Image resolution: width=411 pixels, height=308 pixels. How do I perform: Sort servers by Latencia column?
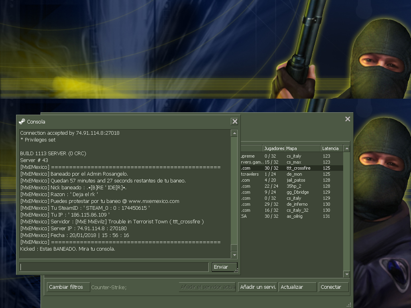332,148
